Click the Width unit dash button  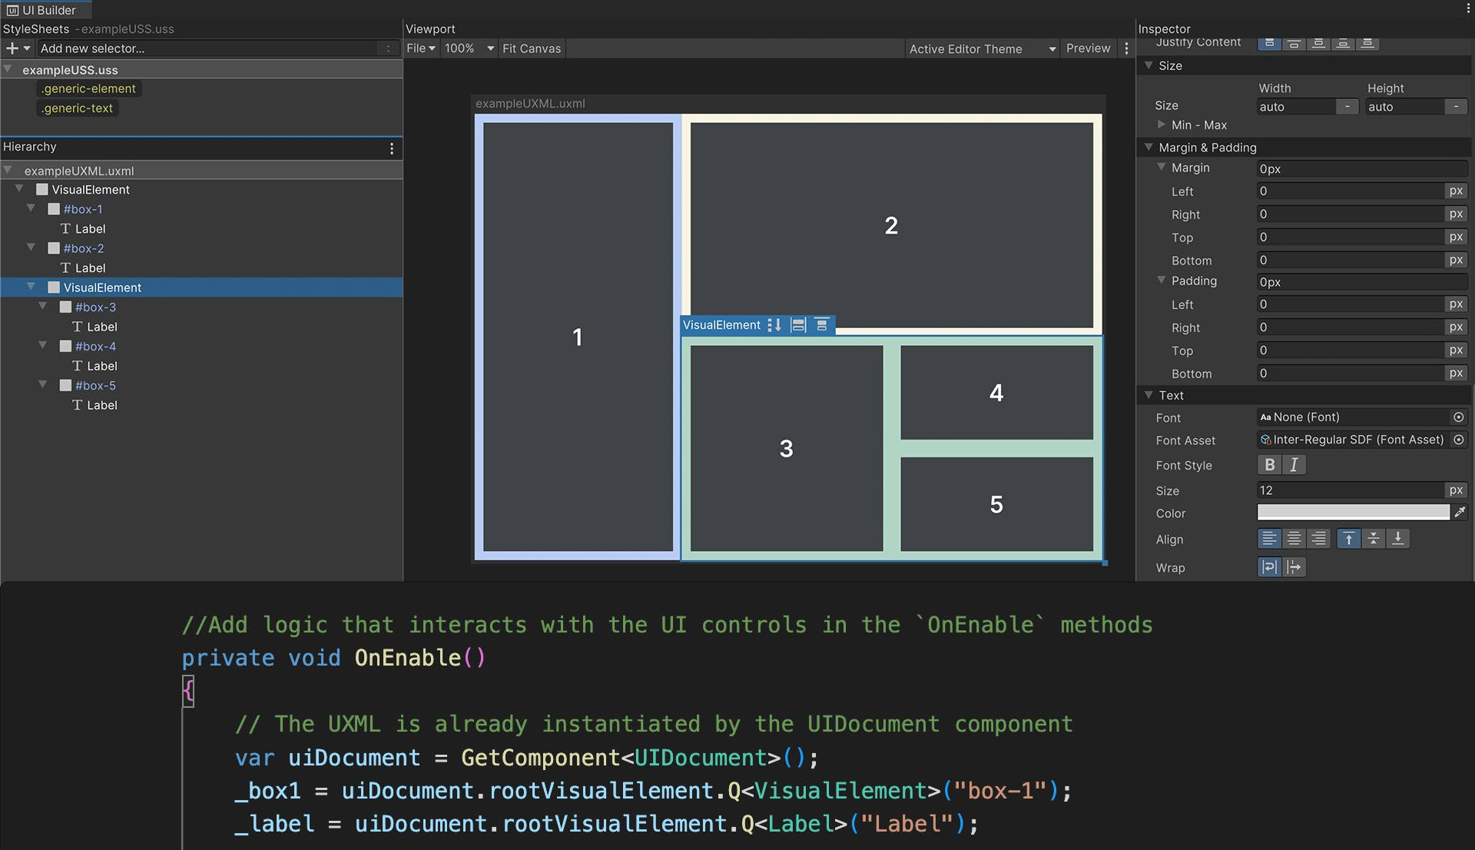coord(1347,107)
